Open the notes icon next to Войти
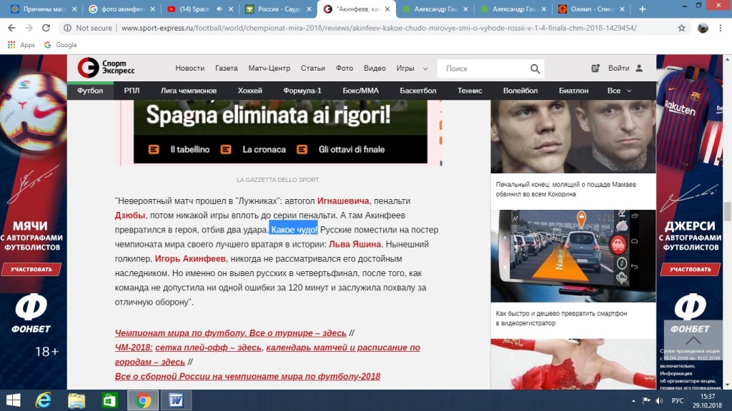 595,68
